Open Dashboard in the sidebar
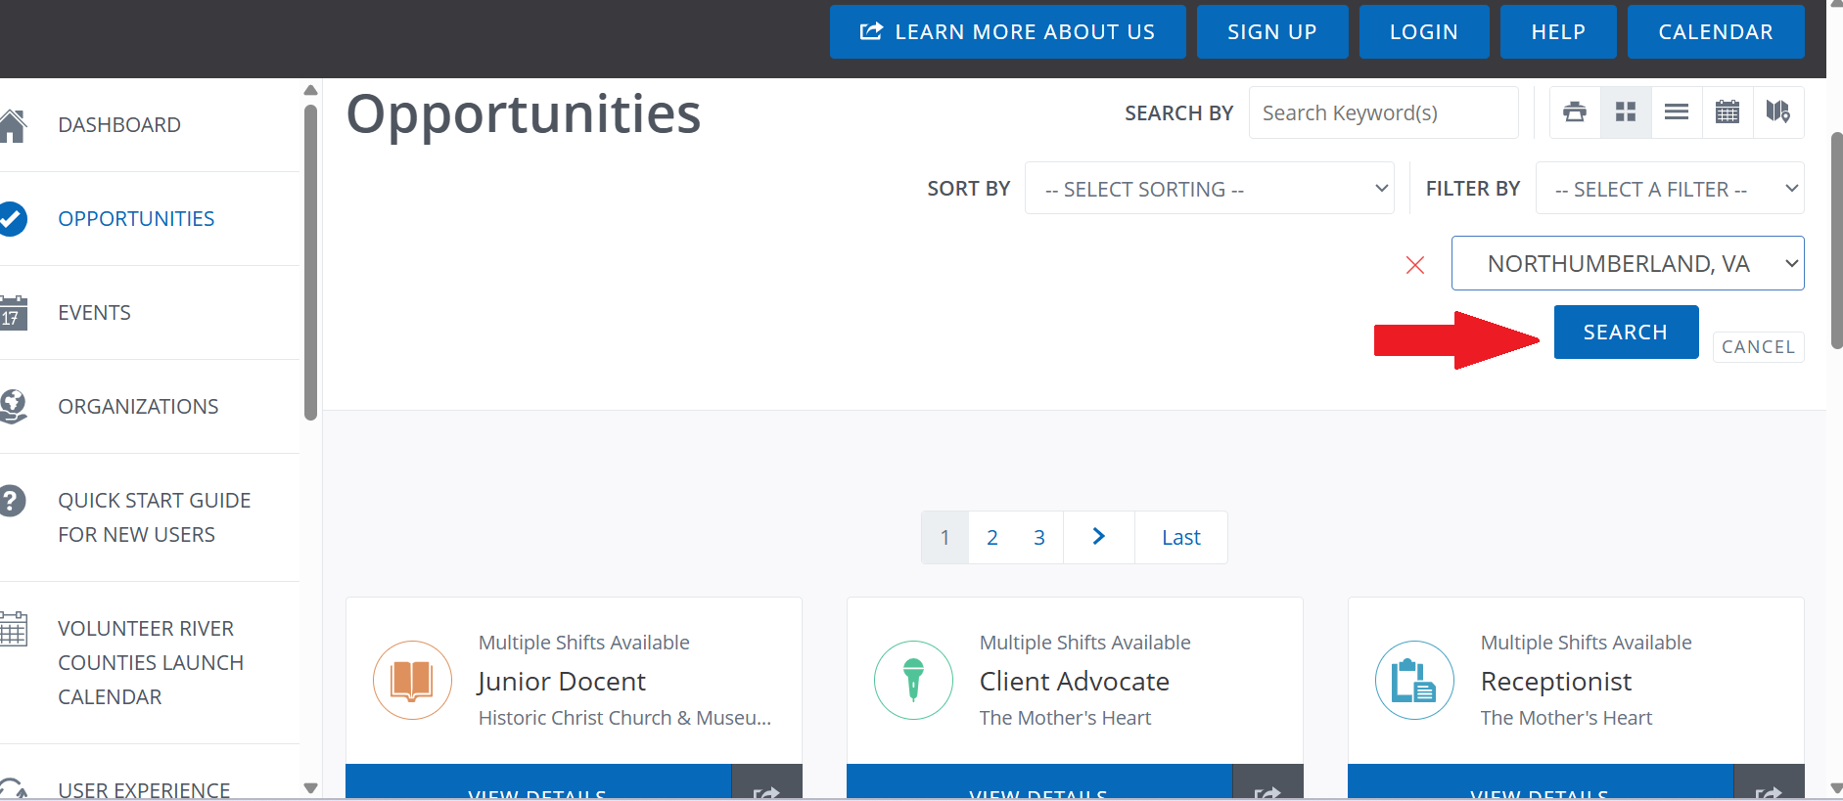This screenshot has height=801, width=1843. pyautogui.click(x=119, y=125)
